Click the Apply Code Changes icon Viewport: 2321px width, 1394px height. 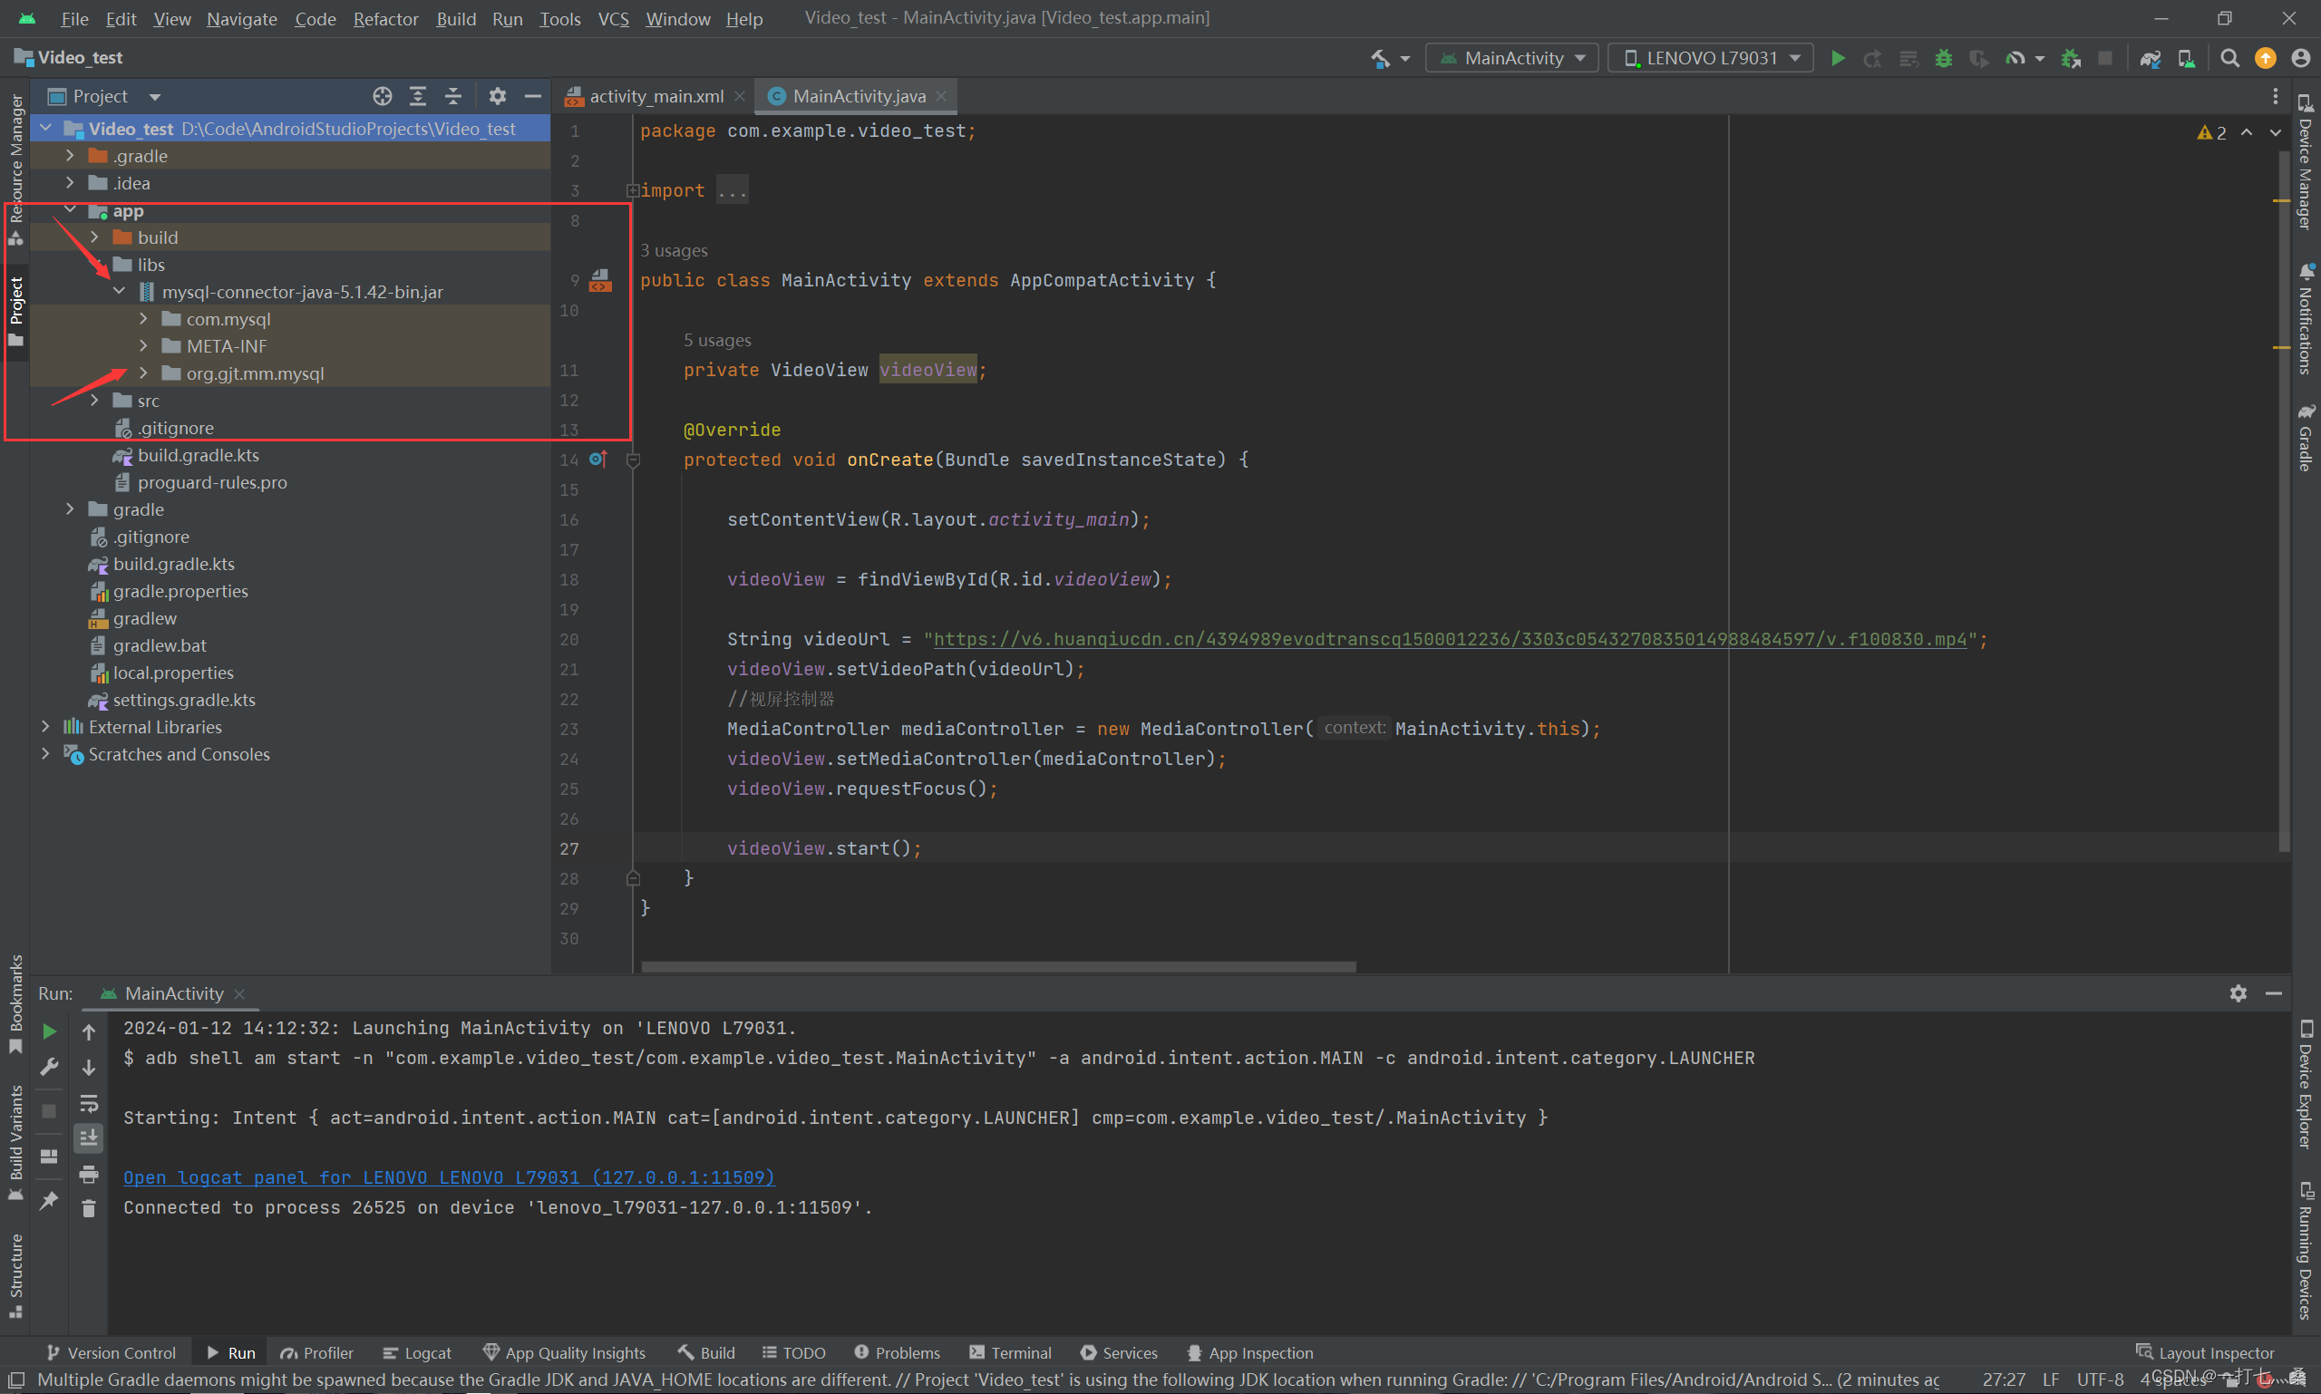point(1908,58)
